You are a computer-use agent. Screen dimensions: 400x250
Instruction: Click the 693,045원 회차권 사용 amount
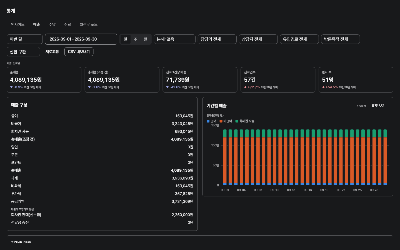pyautogui.click(x=184, y=131)
